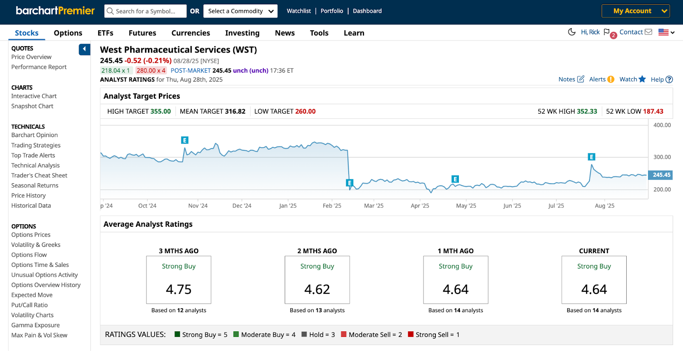Open Interactive Chart
683x351 pixels.
coord(34,96)
